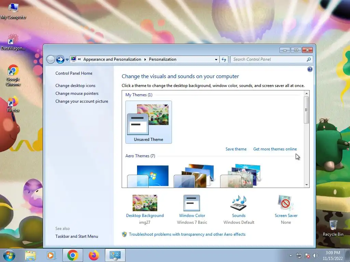
Task: Open Change desktop icons
Action: click(75, 86)
